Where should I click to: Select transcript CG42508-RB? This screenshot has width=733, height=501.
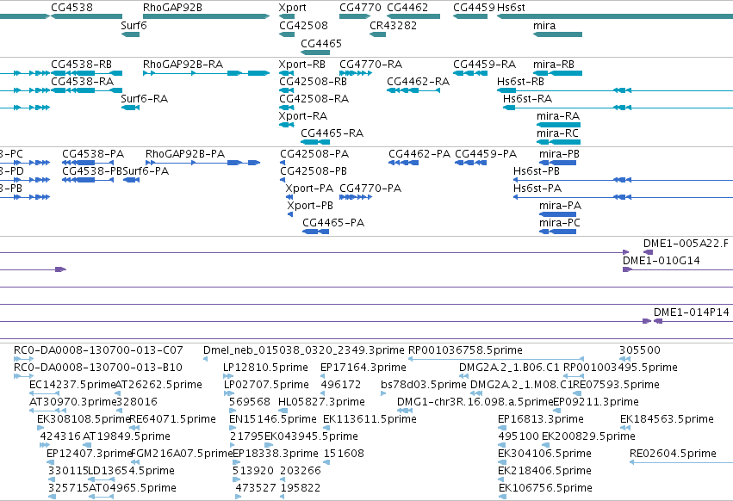314,82
